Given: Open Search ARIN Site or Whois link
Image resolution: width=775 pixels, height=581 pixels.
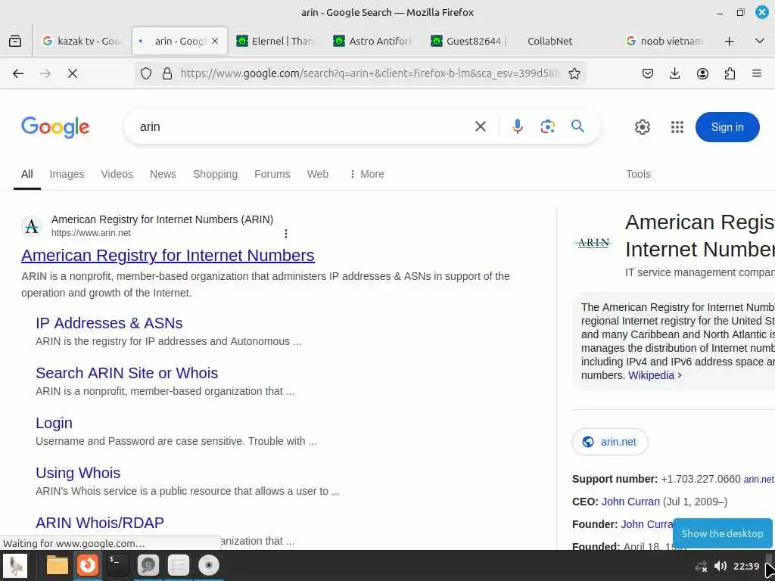Looking at the screenshot, I should (126, 373).
